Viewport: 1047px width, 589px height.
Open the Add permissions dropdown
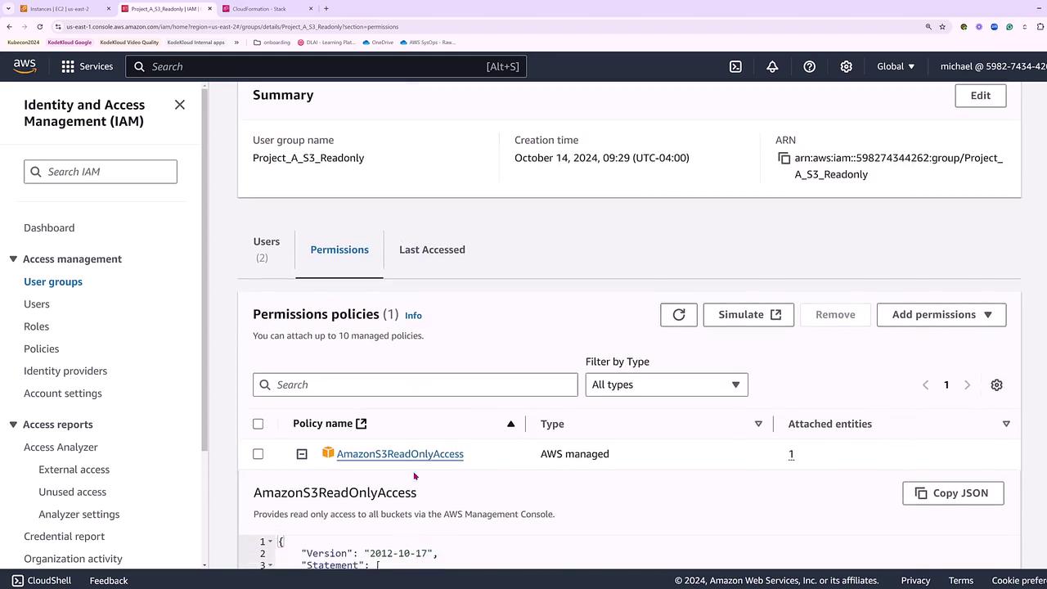point(941,315)
